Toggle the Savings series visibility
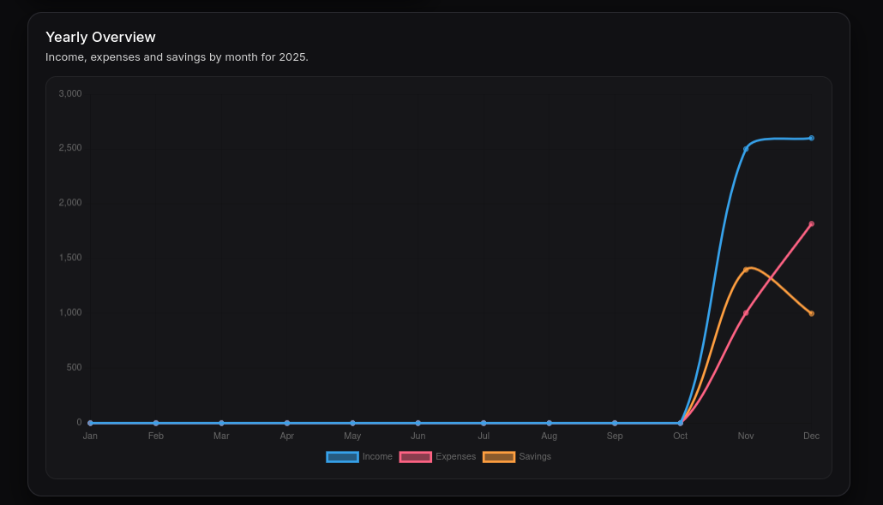The width and height of the screenshot is (883, 505). click(499, 456)
